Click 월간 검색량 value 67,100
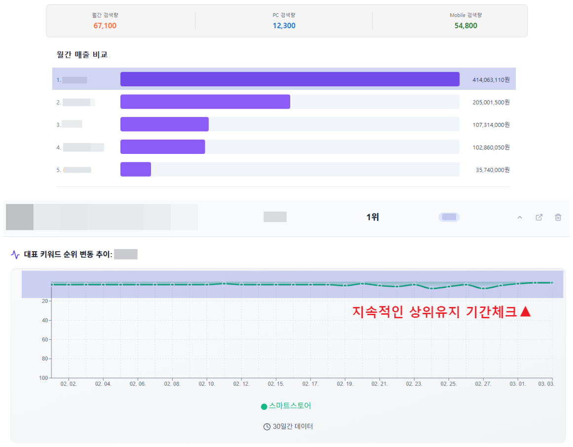Screen dimensions: 573x447 pyautogui.click(x=105, y=26)
